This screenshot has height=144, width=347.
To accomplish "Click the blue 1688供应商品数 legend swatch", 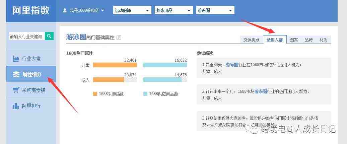I will [145, 94].
